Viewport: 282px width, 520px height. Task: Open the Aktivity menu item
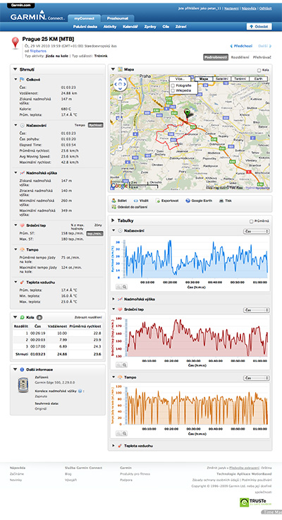point(110,27)
